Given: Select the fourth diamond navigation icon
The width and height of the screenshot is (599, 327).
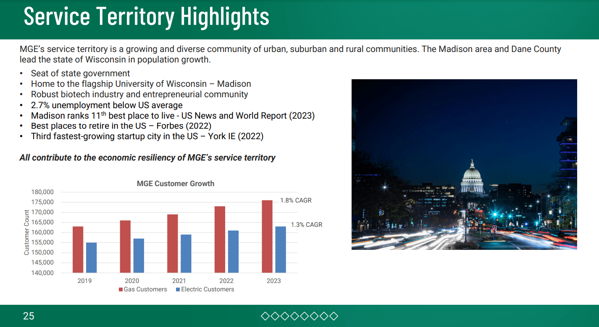Looking at the screenshot, I should [294, 316].
